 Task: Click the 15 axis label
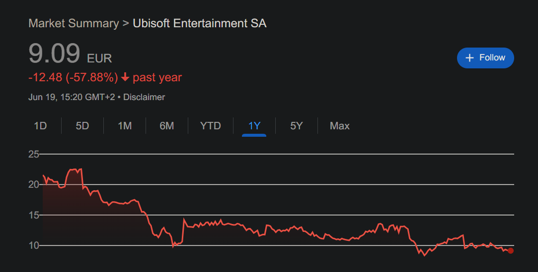pyautogui.click(x=34, y=215)
